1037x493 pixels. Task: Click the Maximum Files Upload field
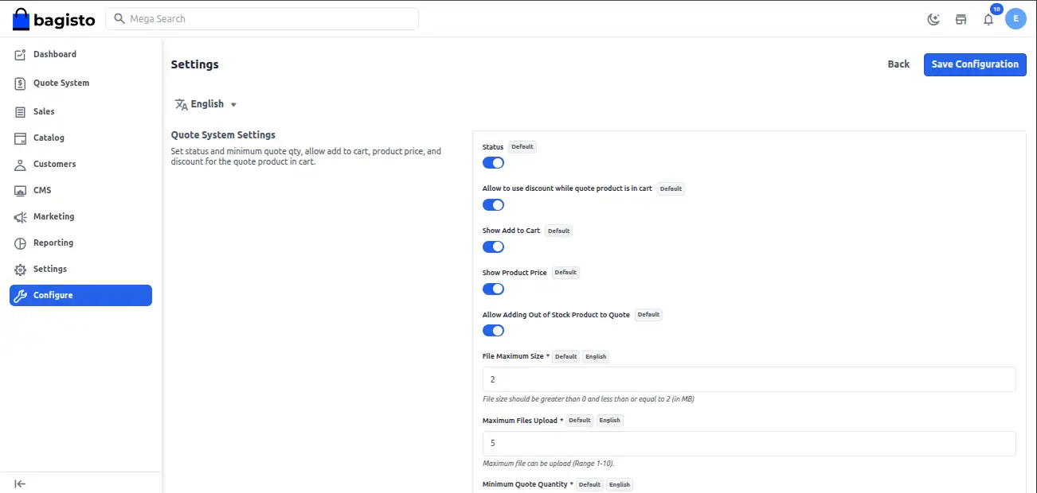749,444
